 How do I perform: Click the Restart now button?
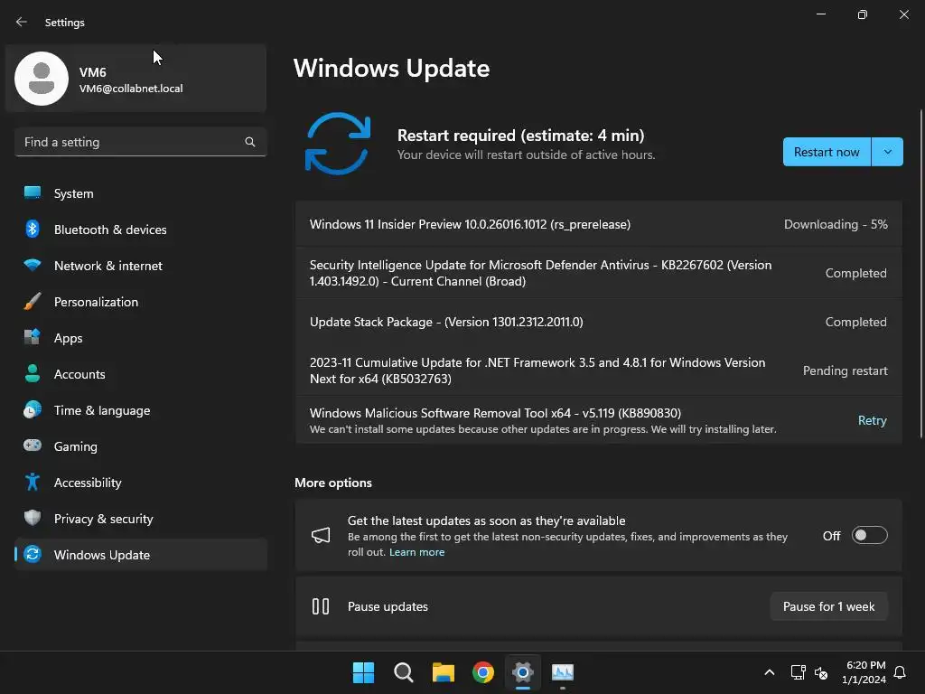pyautogui.click(x=827, y=152)
